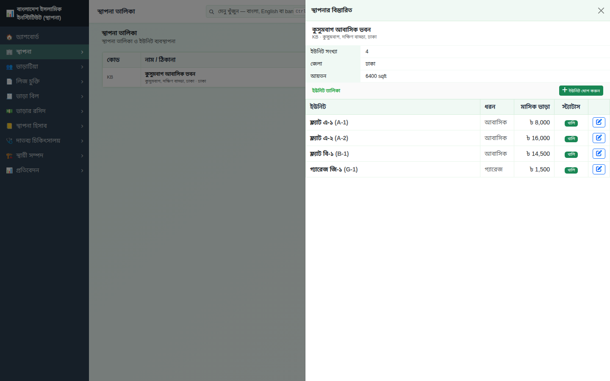Click the edit icon for ফ্ল্যাট বি-১ (B-1)
Viewport: 610px width, 381px height.
(x=599, y=154)
